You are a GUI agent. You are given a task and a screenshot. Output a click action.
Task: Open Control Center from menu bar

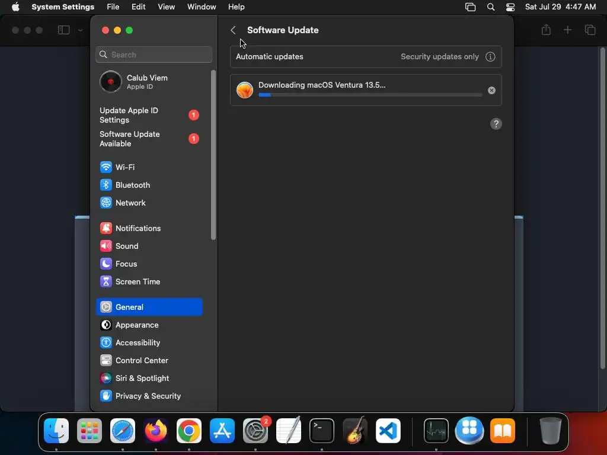click(x=510, y=7)
